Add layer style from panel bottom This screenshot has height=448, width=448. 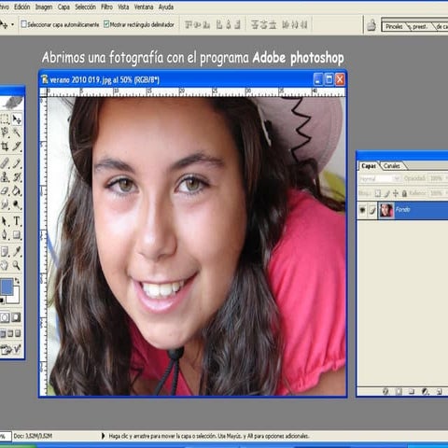pos(385,391)
